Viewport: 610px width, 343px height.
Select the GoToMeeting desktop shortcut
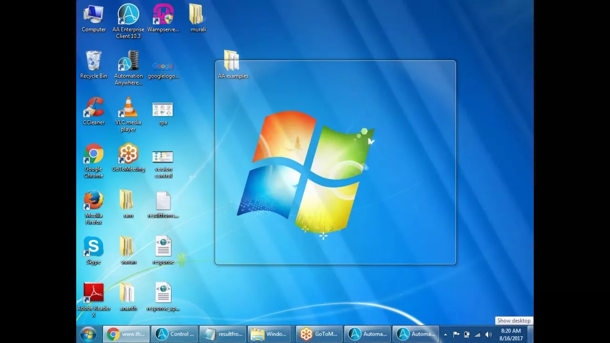click(x=128, y=158)
